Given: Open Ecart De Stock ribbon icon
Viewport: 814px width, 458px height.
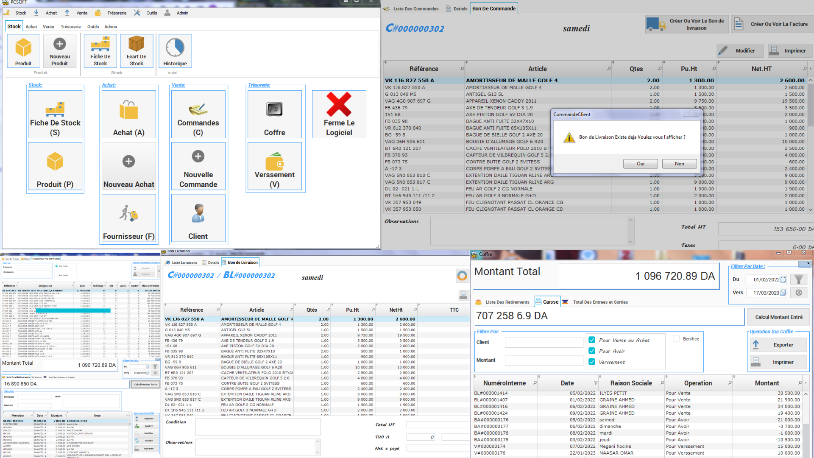Looking at the screenshot, I should [x=136, y=44].
